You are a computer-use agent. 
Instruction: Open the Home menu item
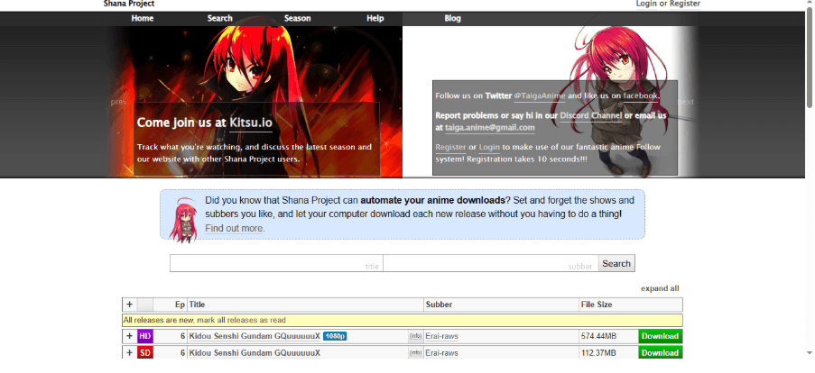[x=143, y=18]
